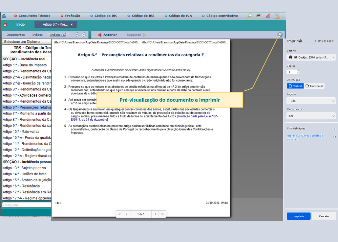Select Artigo 14.º - Uniões de facto
The width and height of the screenshot is (338, 242).
tap(25, 174)
